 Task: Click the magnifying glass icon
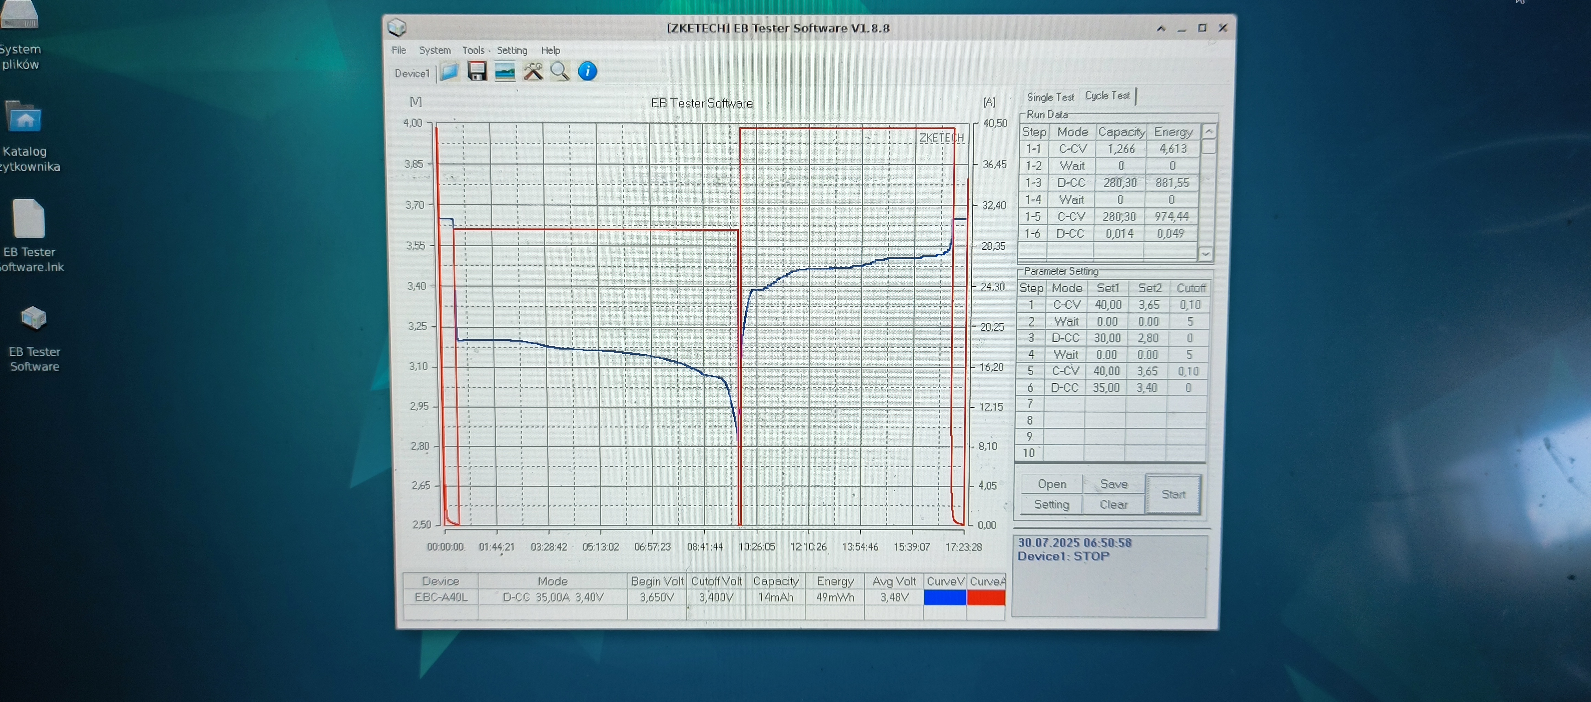[560, 72]
